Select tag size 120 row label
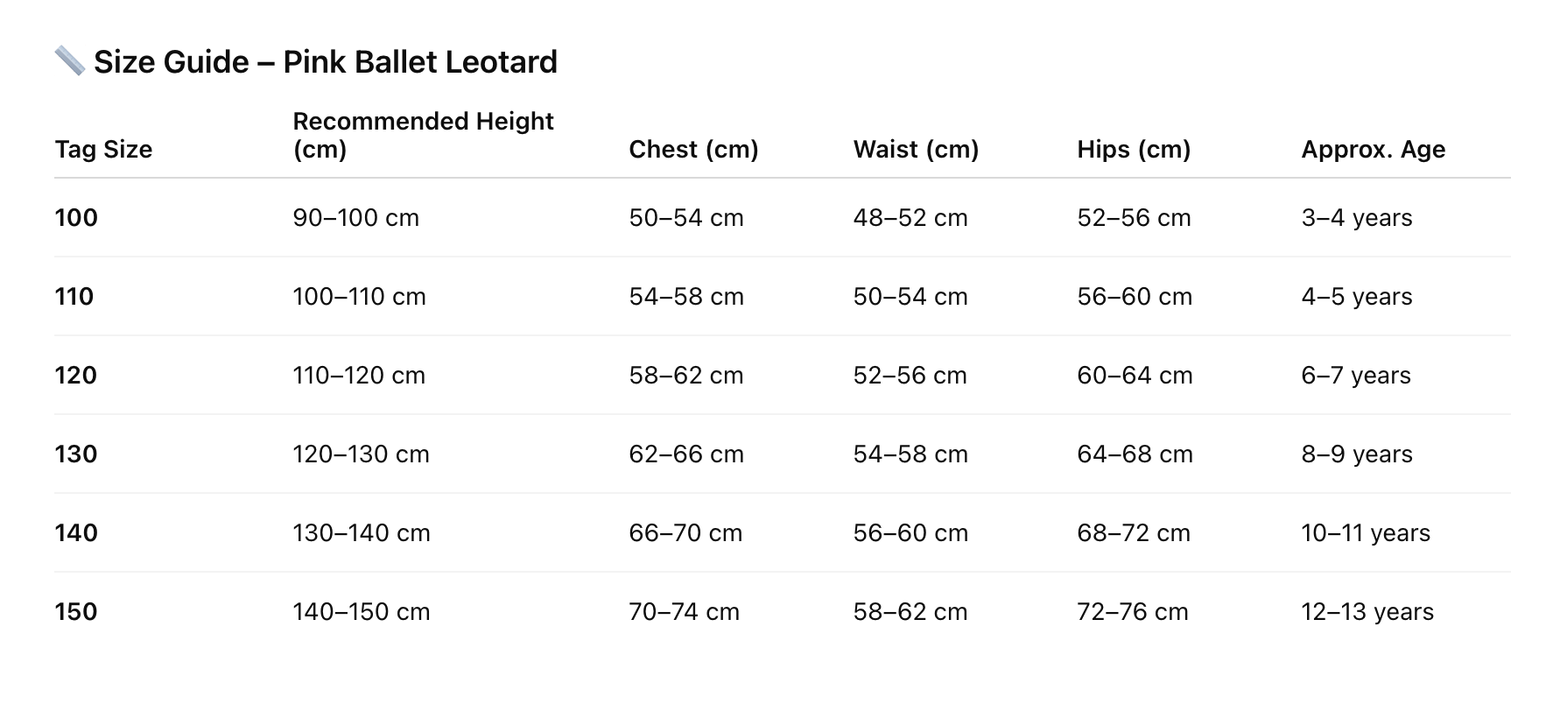Viewport: 1567px width, 704px height. coord(76,376)
